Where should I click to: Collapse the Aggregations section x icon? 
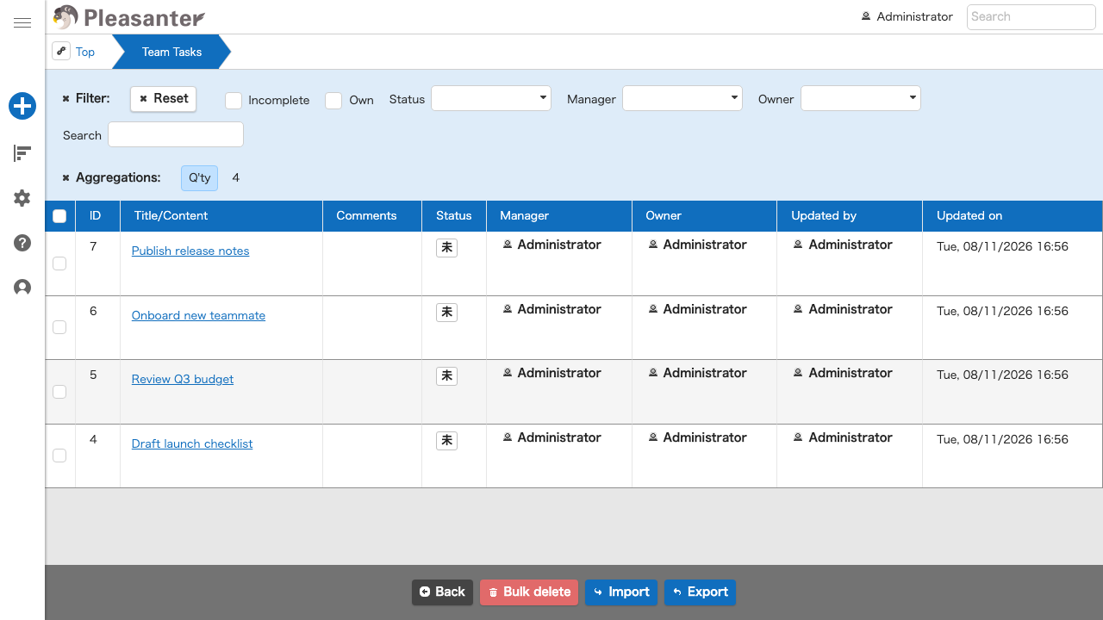65,178
